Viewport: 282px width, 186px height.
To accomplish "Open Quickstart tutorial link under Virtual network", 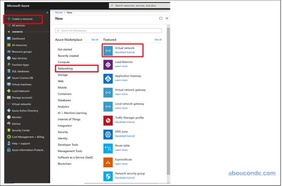I will coord(125,52).
